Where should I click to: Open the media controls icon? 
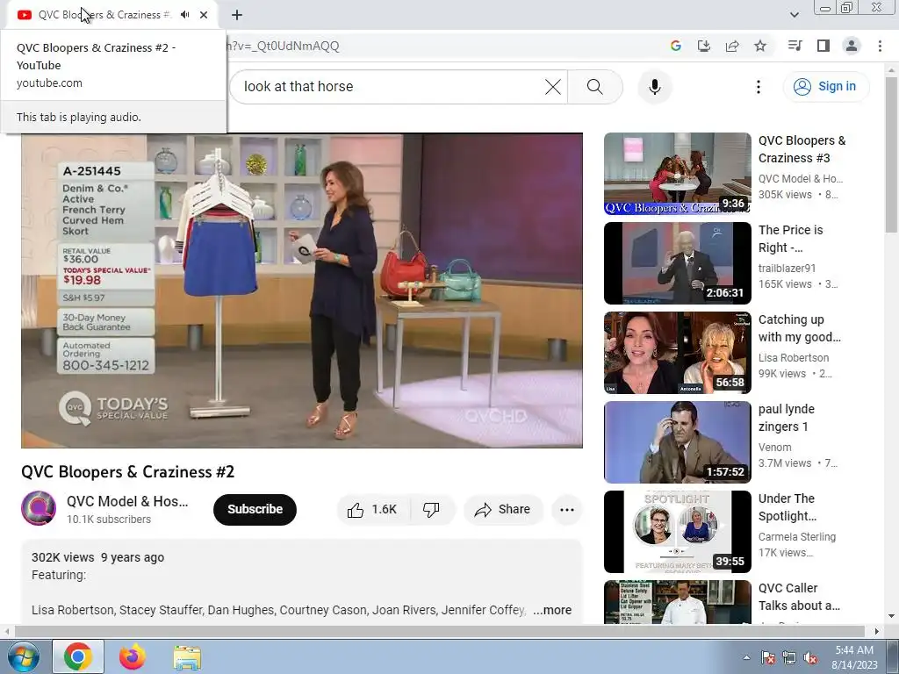(x=795, y=46)
